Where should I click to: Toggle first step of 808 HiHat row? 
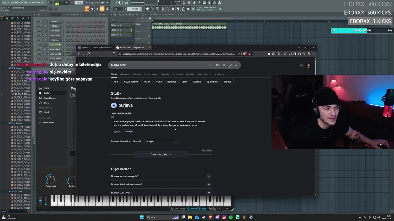click(x=67, y=31)
